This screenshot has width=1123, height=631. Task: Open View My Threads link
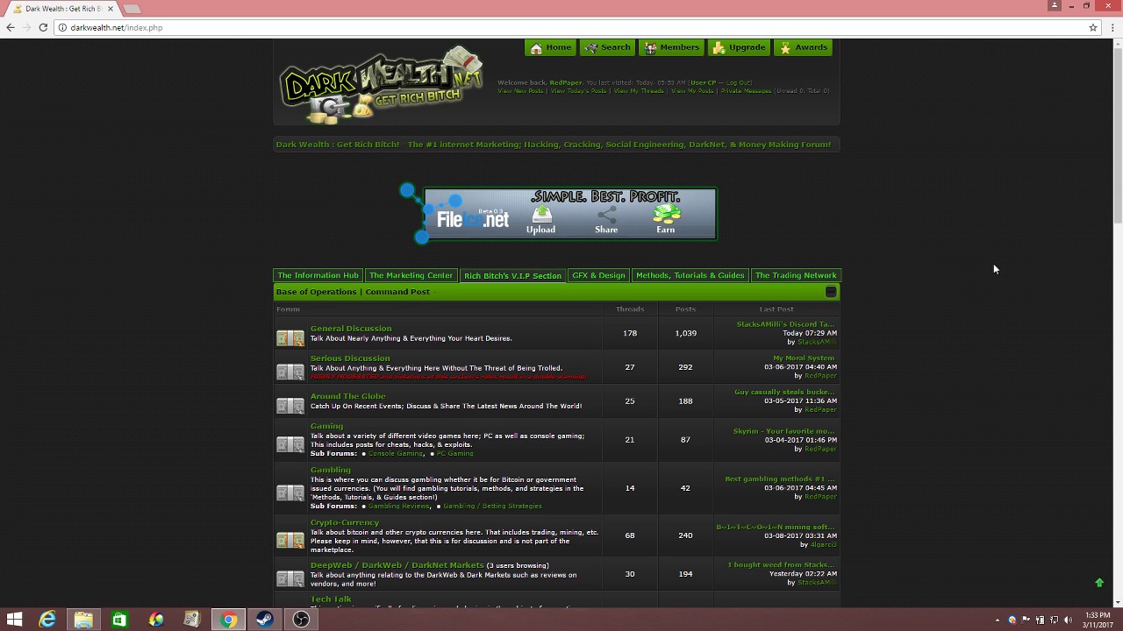click(x=639, y=91)
